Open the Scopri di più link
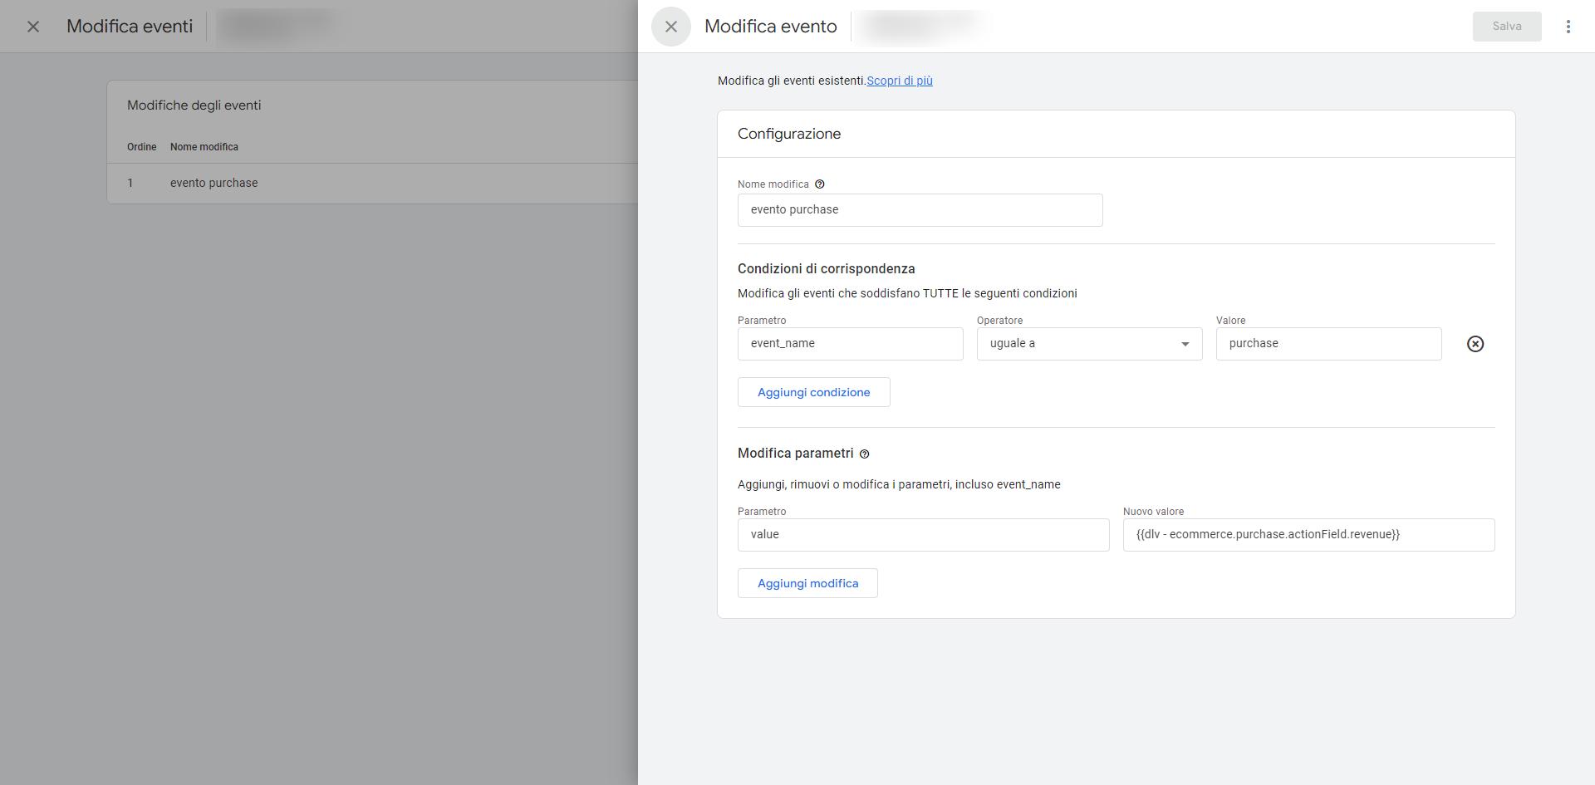Image resolution: width=1595 pixels, height=785 pixels. click(x=899, y=81)
